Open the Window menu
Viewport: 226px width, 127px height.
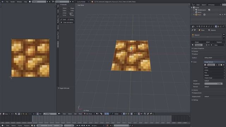tap(19, 2)
